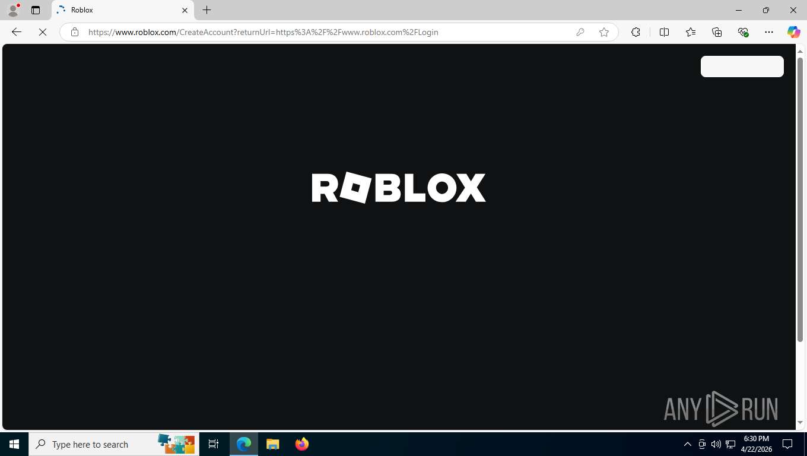Open the Extensions puzzle icon
This screenshot has width=807, height=456.
[x=636, y=32]
